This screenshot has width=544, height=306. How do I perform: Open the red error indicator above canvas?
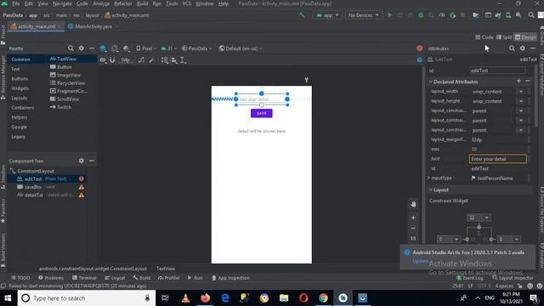click(419, 48)
